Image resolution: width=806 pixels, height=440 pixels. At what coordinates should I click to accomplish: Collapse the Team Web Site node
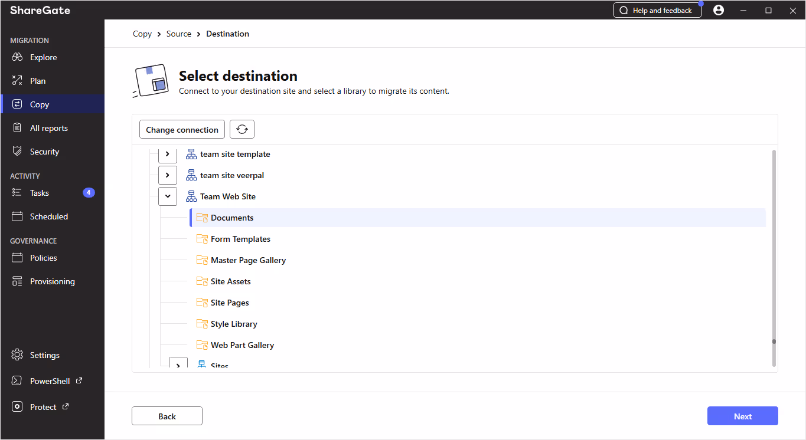click(168, 196)
